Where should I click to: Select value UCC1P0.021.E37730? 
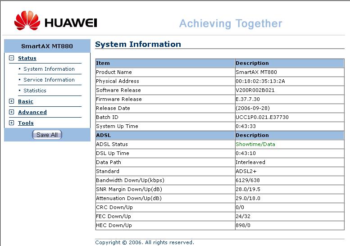tap(262, 117)
